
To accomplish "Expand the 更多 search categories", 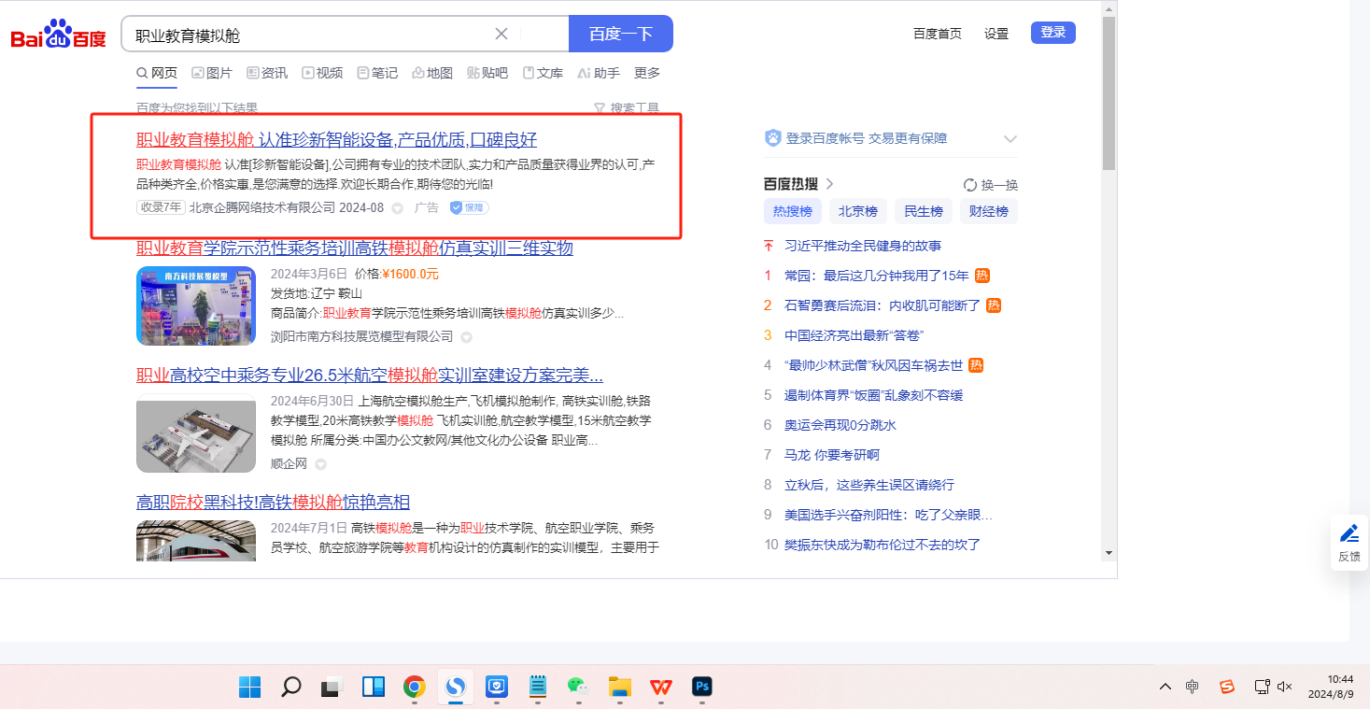I will (647, 73).
